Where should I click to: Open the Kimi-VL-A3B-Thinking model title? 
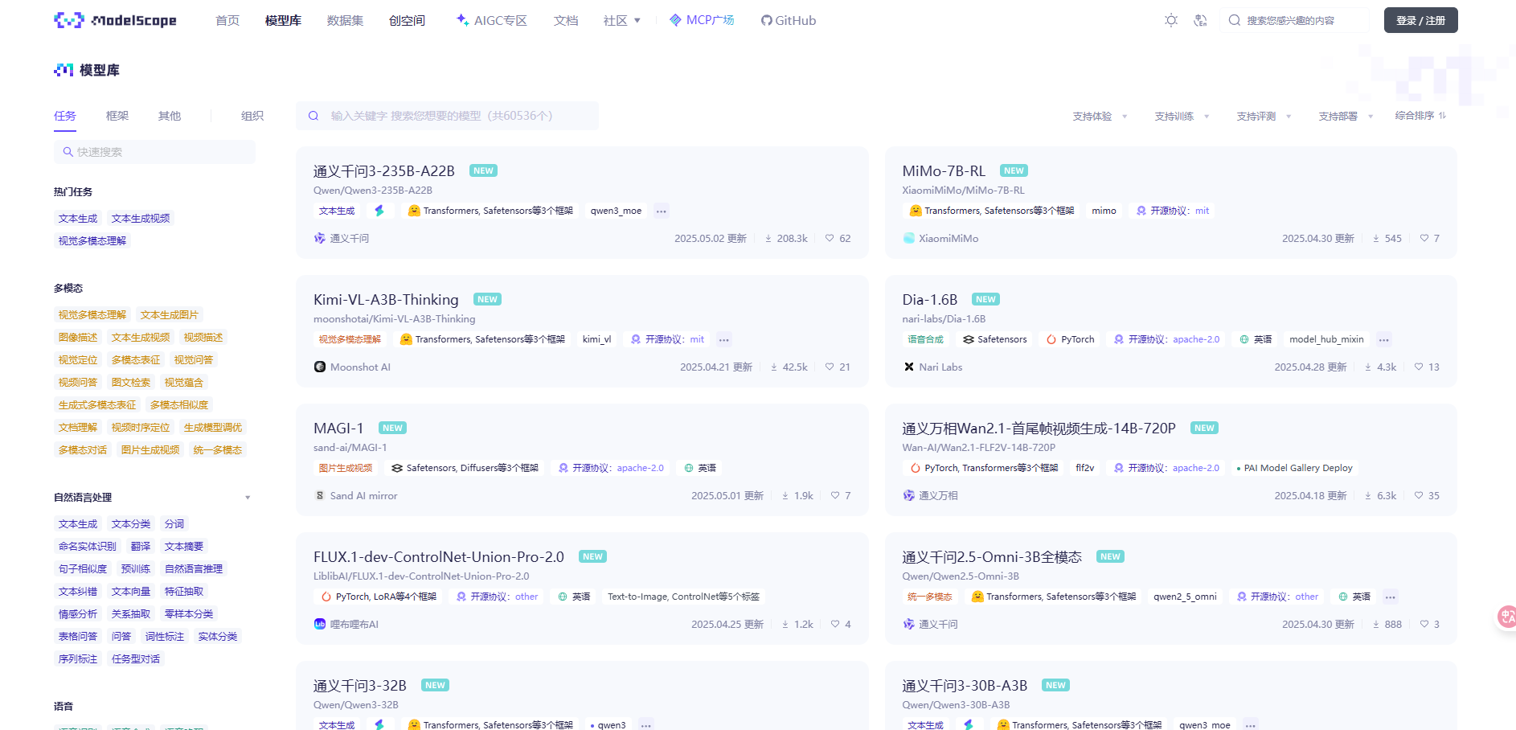tap(386, 299)
